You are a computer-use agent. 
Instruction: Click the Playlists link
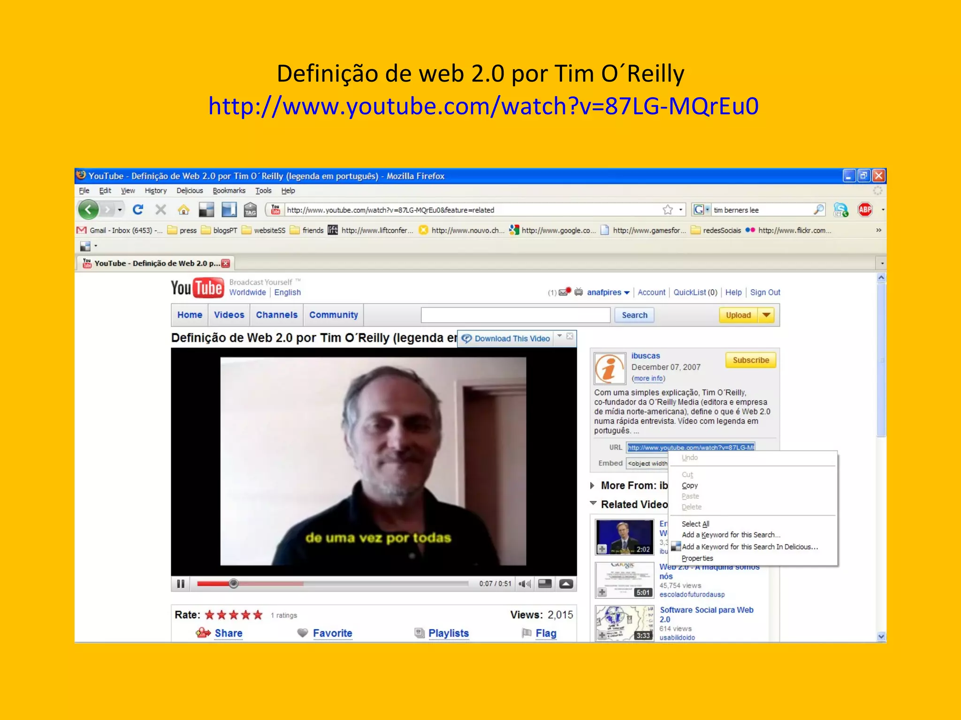click(449, 633)
